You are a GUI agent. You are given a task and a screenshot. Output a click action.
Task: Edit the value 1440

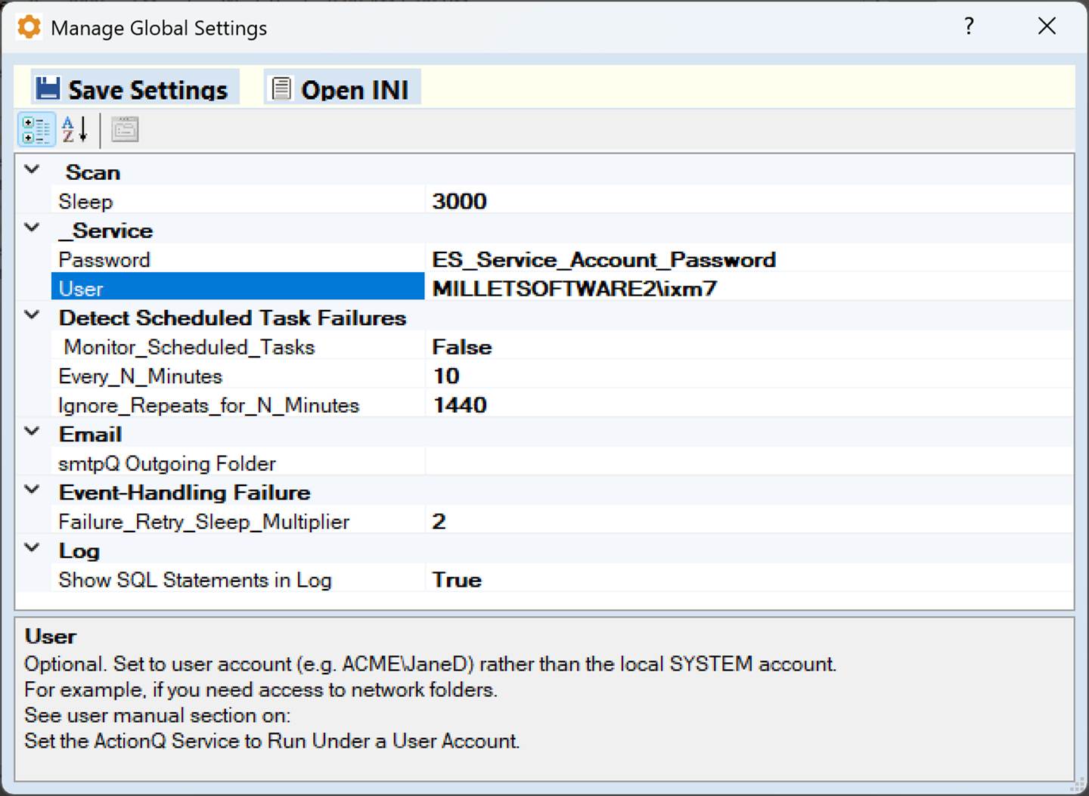click(748, 404)
